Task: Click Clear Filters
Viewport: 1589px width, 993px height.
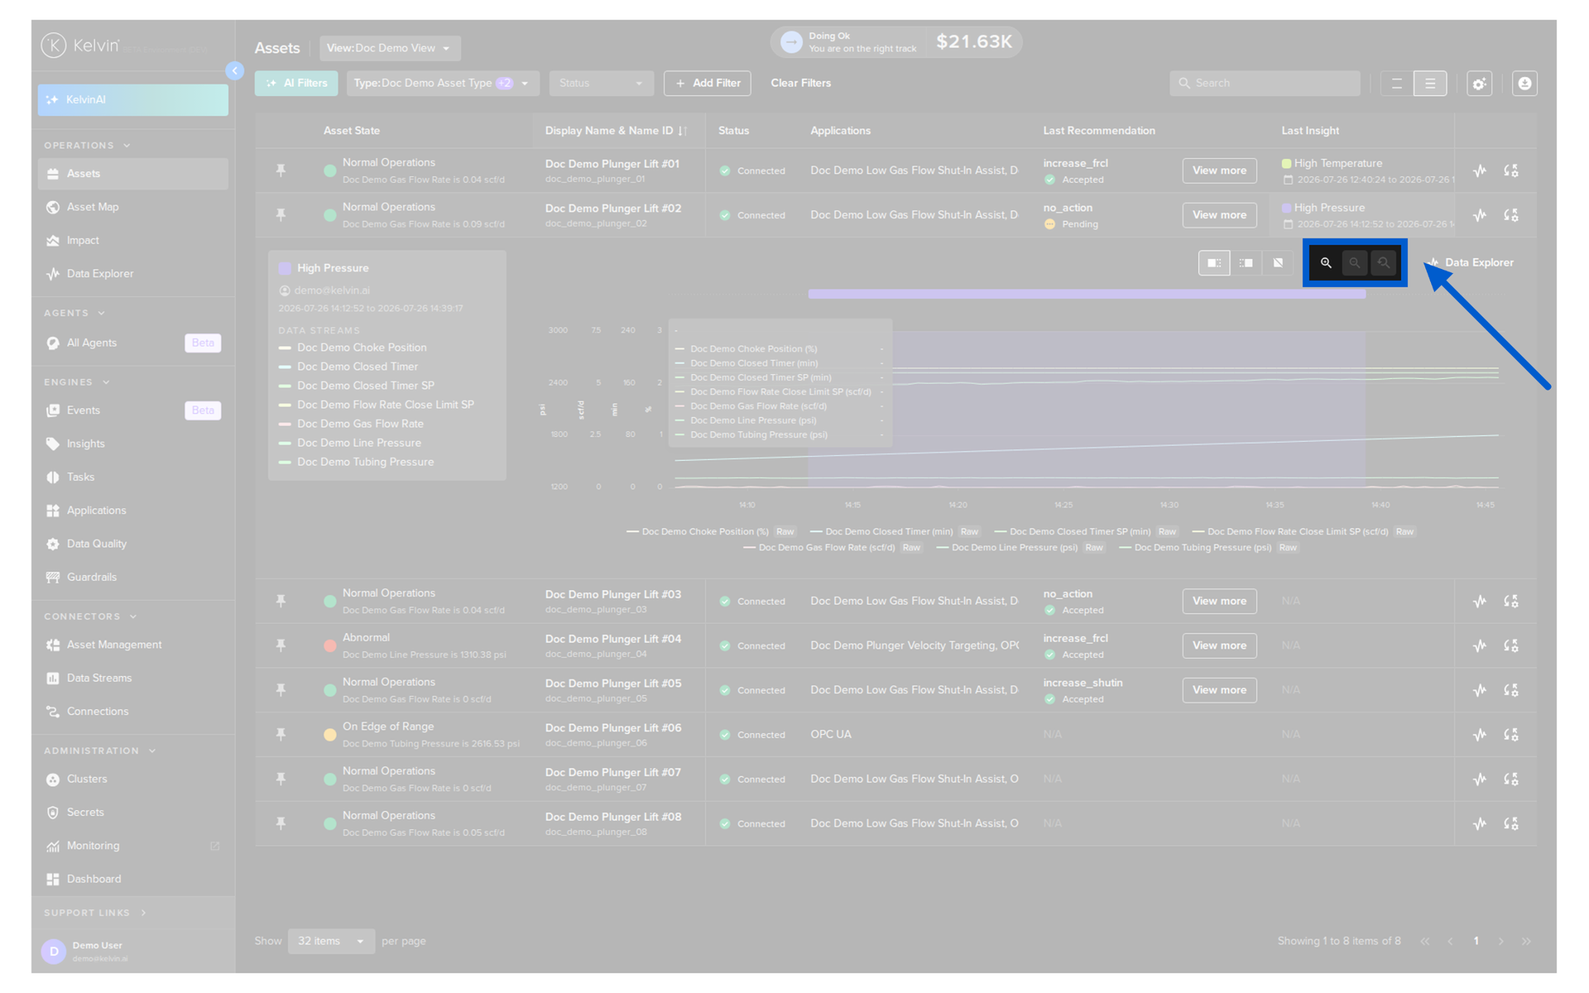Action: click(x=800, y=84)
